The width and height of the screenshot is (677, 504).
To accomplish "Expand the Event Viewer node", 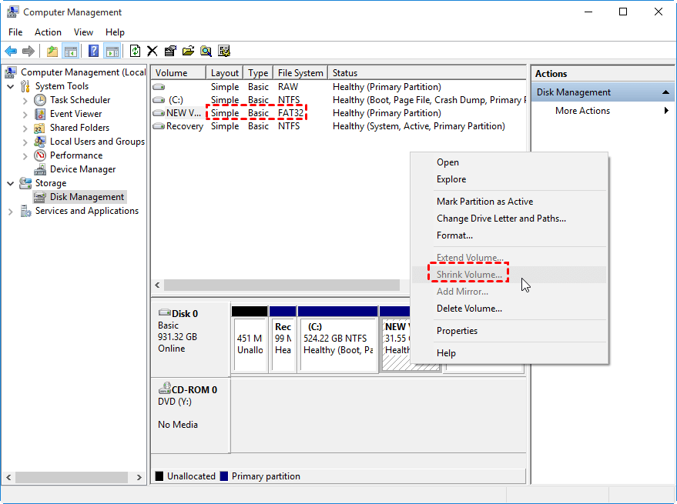I will pyautogui.click(x=25, y=115).
